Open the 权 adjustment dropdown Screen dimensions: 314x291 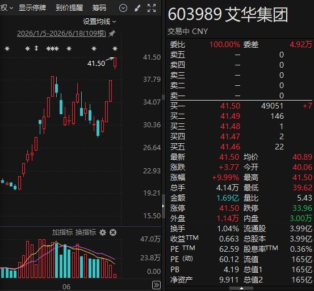[7, 8]
